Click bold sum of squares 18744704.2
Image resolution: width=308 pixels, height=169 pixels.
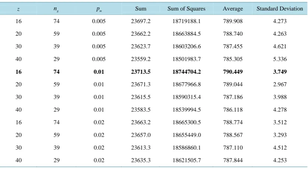point(186,72)
